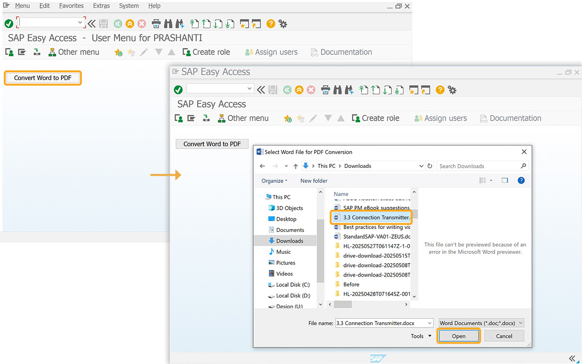Click Print icon in back SAP window toolbar
The width and height of the screenshot is (582, 364).
tap(156, 23)
